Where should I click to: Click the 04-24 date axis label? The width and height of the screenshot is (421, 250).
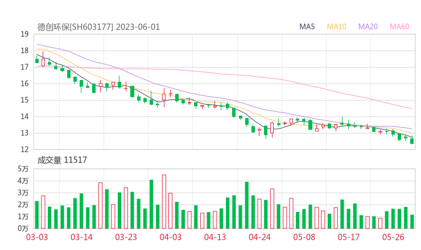point(259,237)
